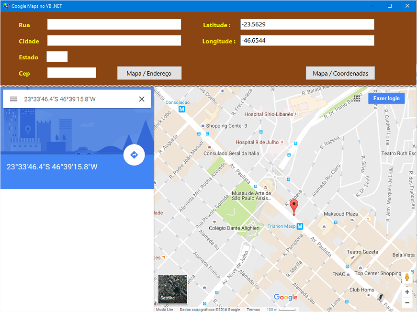Click the app globe icon in title bar

tap(6, 6)
